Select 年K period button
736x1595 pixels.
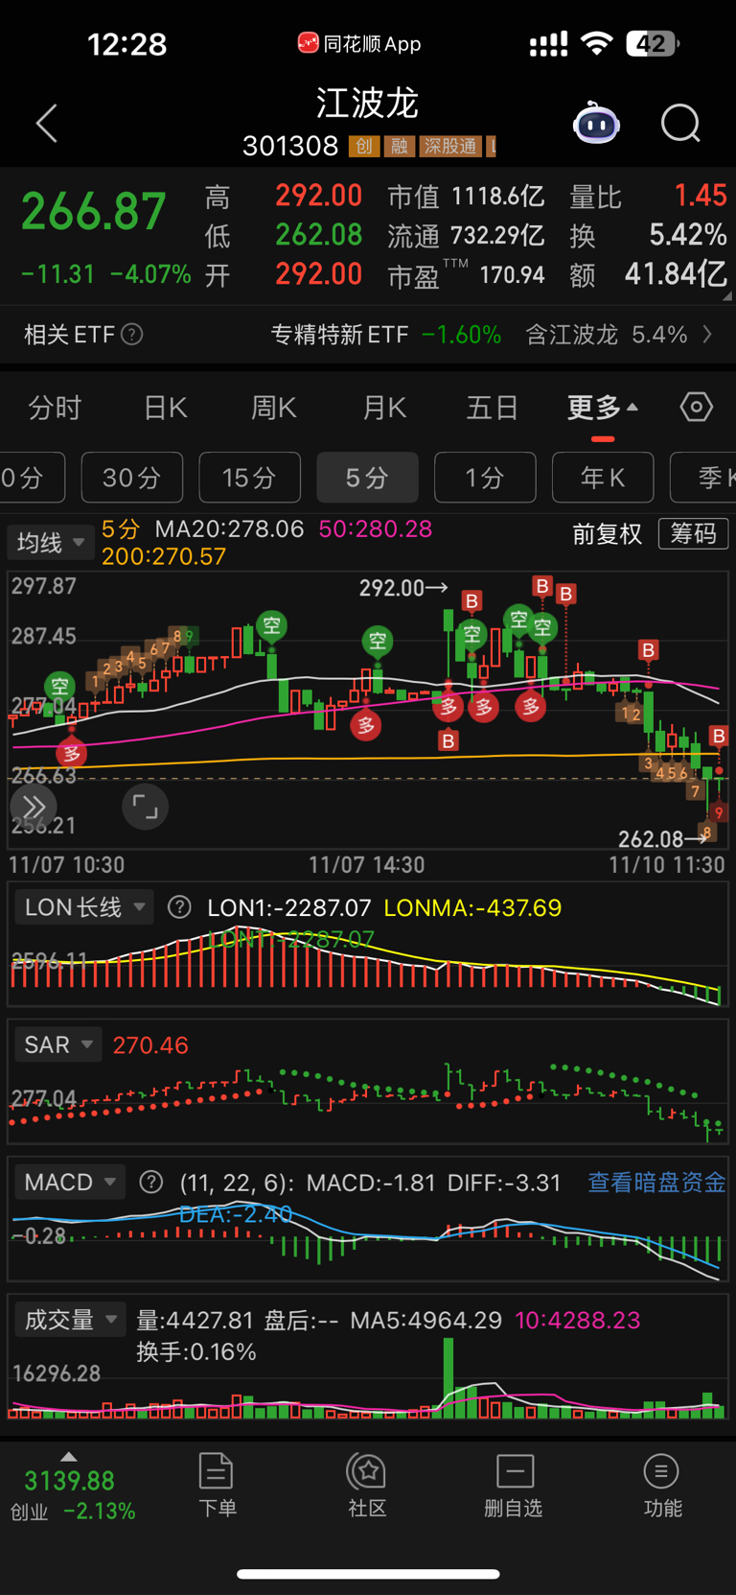coord(603,478)
